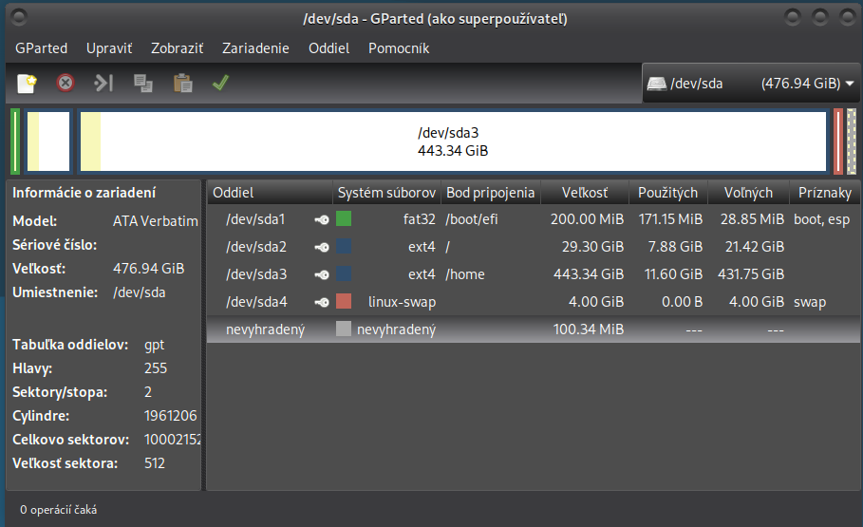Viewport: 863px width, 527px height.
Task: Click the Copy partition toolbar icon
Action: tap(143, 84)
